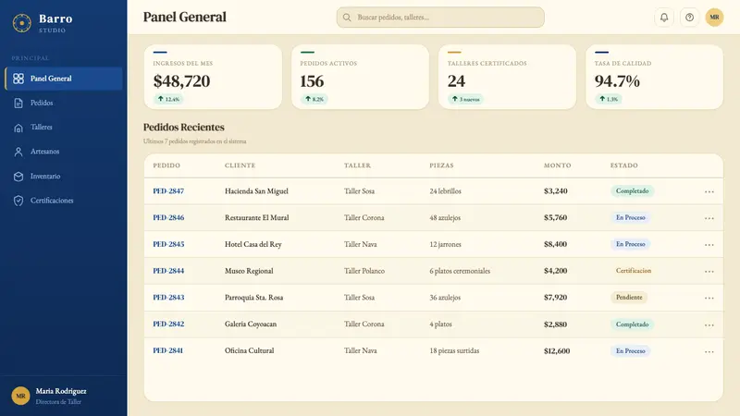
Task: Click the Tasa de Calidad 94.7% card
Action: pyautogui.click(x=654, y=77)
